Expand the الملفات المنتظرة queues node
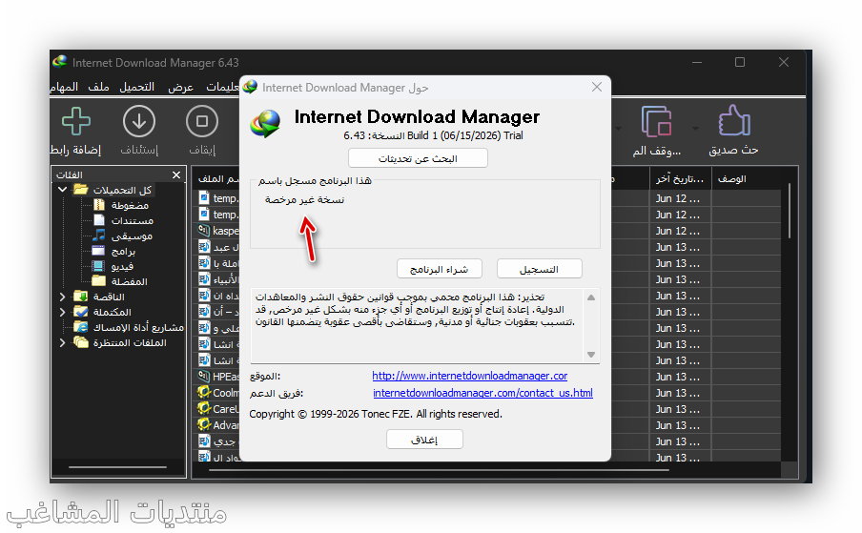This screenshot has width=862, height=533. (x=62, y=343)
